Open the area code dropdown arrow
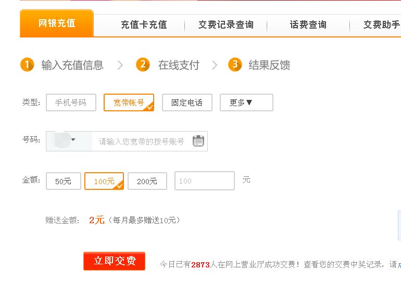This screenshot has width=401, height=283. 73,140
